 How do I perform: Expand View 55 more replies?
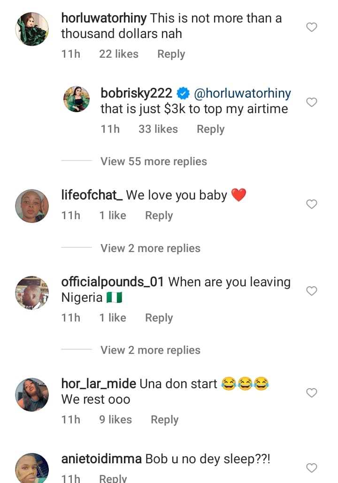tap(154, 161)
